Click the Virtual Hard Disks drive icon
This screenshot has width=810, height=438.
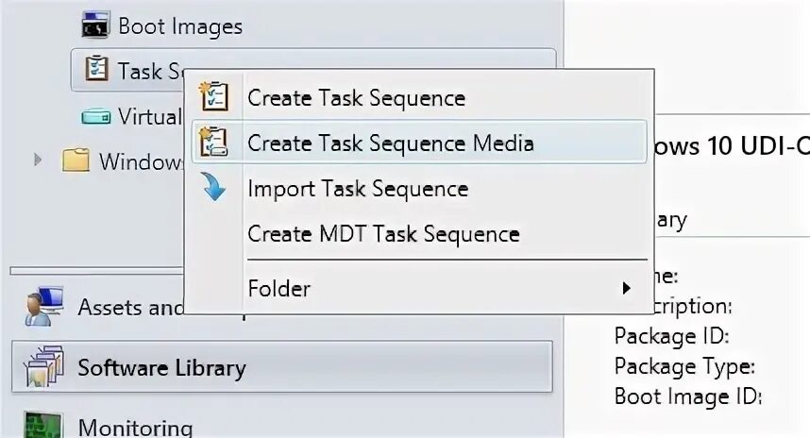[x=96, y=117]
